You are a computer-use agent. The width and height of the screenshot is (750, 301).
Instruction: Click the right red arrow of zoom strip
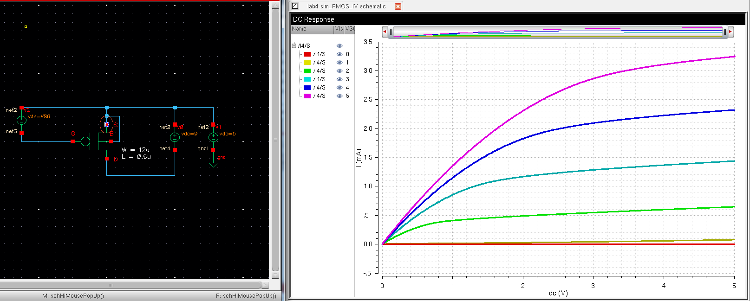click(730, 32)
